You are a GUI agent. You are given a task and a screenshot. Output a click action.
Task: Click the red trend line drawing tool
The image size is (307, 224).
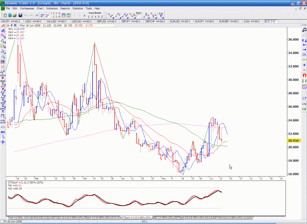(3, 26)
